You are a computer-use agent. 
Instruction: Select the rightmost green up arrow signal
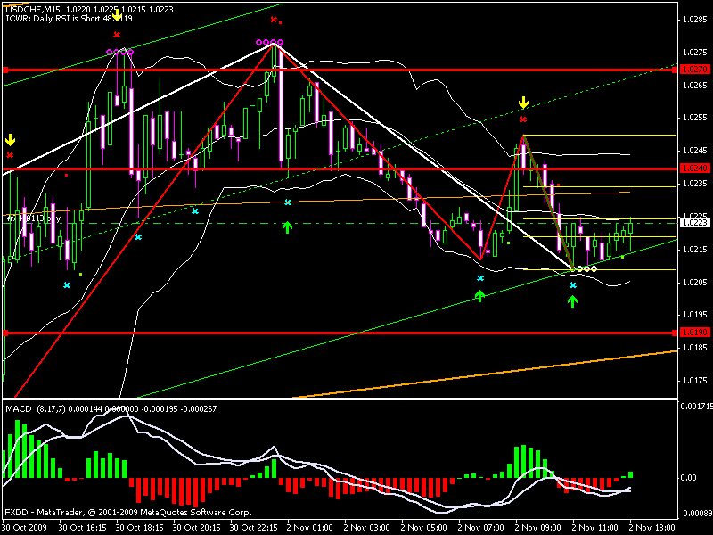point(573,301)
